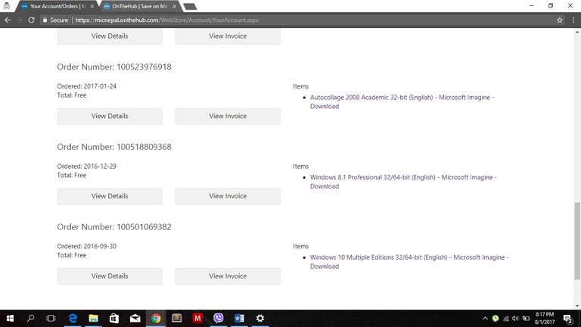Screen dimensions: 581x327
Task: Click the address bar URL
Action: tap(167, 20)
